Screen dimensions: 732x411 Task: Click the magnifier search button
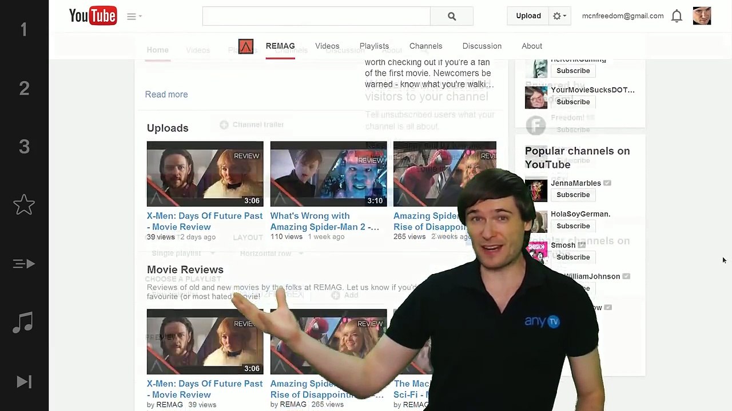(x=452, y=17)
